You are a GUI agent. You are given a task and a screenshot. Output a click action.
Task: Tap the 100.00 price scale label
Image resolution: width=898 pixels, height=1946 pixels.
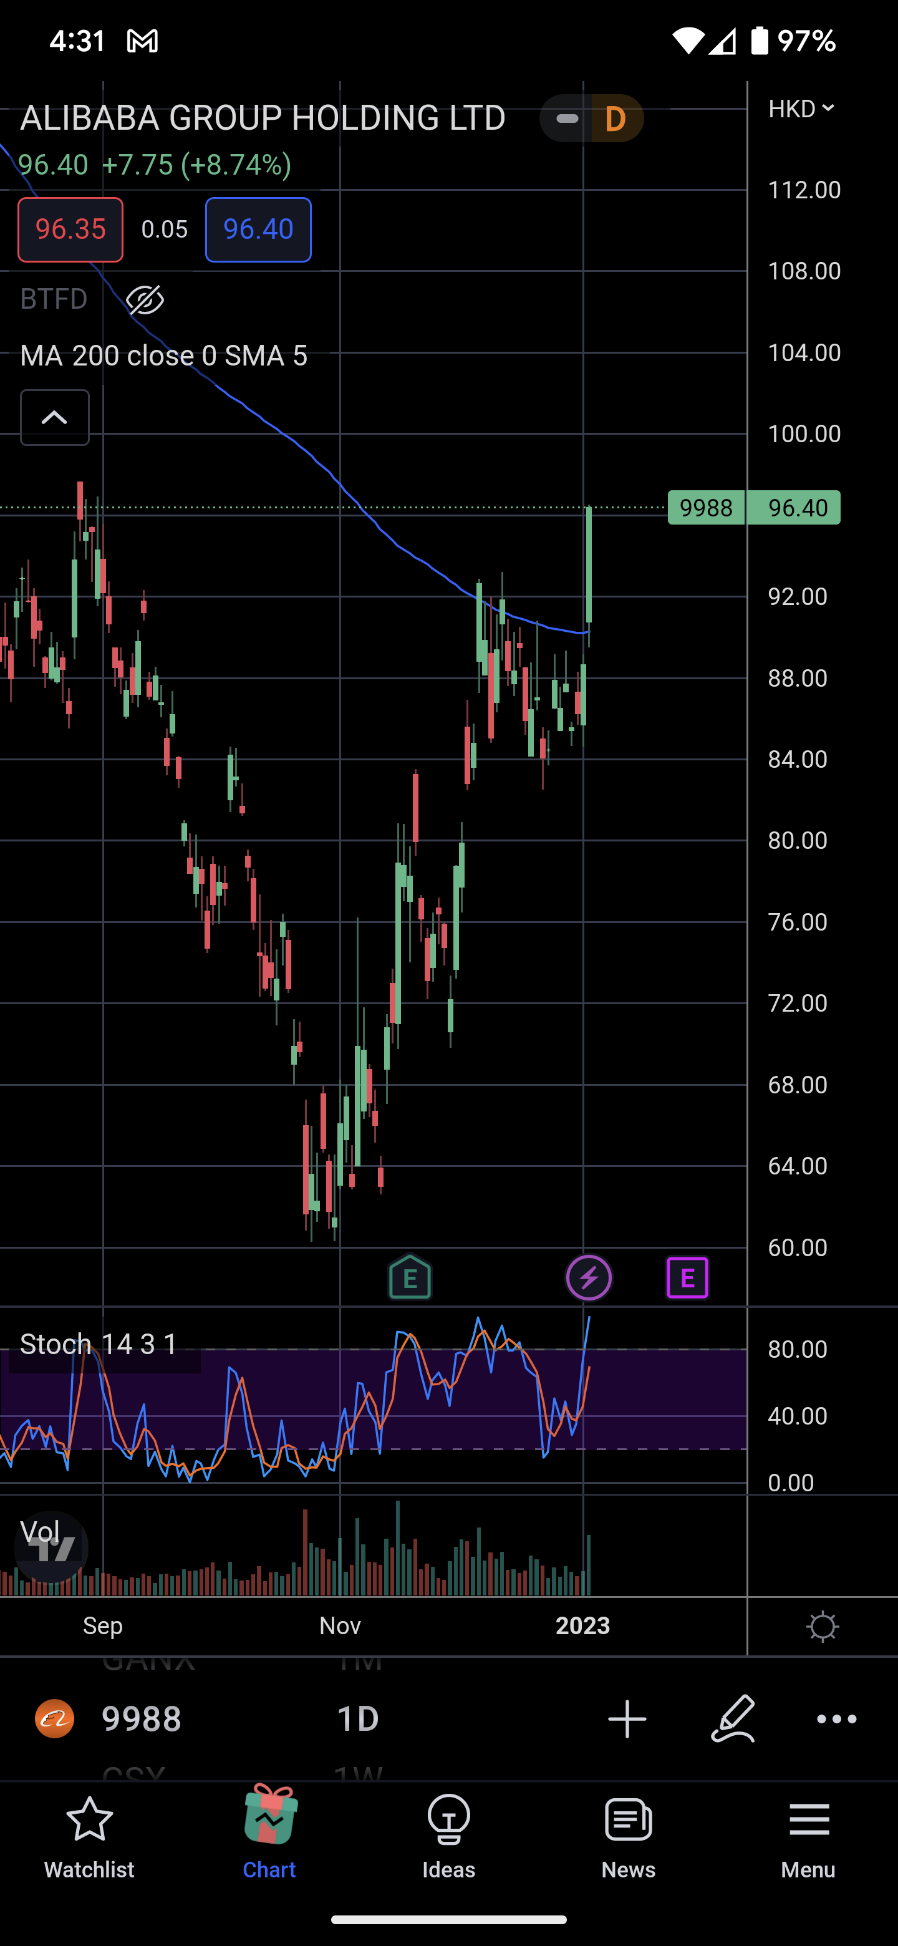[804, 433]
